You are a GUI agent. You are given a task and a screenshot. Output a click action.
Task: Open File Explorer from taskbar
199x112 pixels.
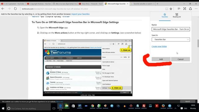point(67,106)
